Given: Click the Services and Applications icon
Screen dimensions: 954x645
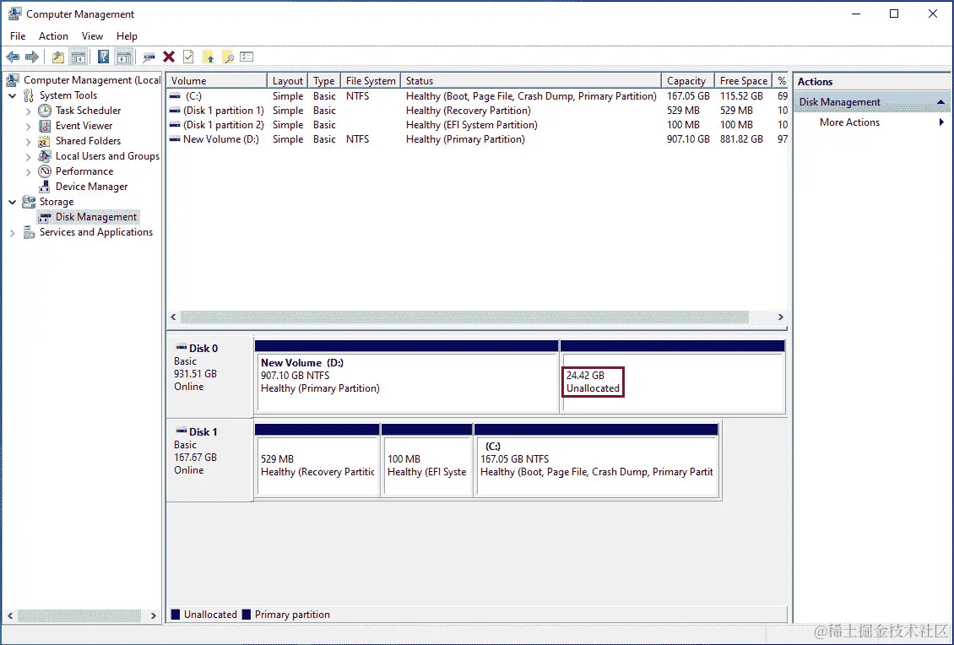Looking at the screenshot, I should click(29, 232).
